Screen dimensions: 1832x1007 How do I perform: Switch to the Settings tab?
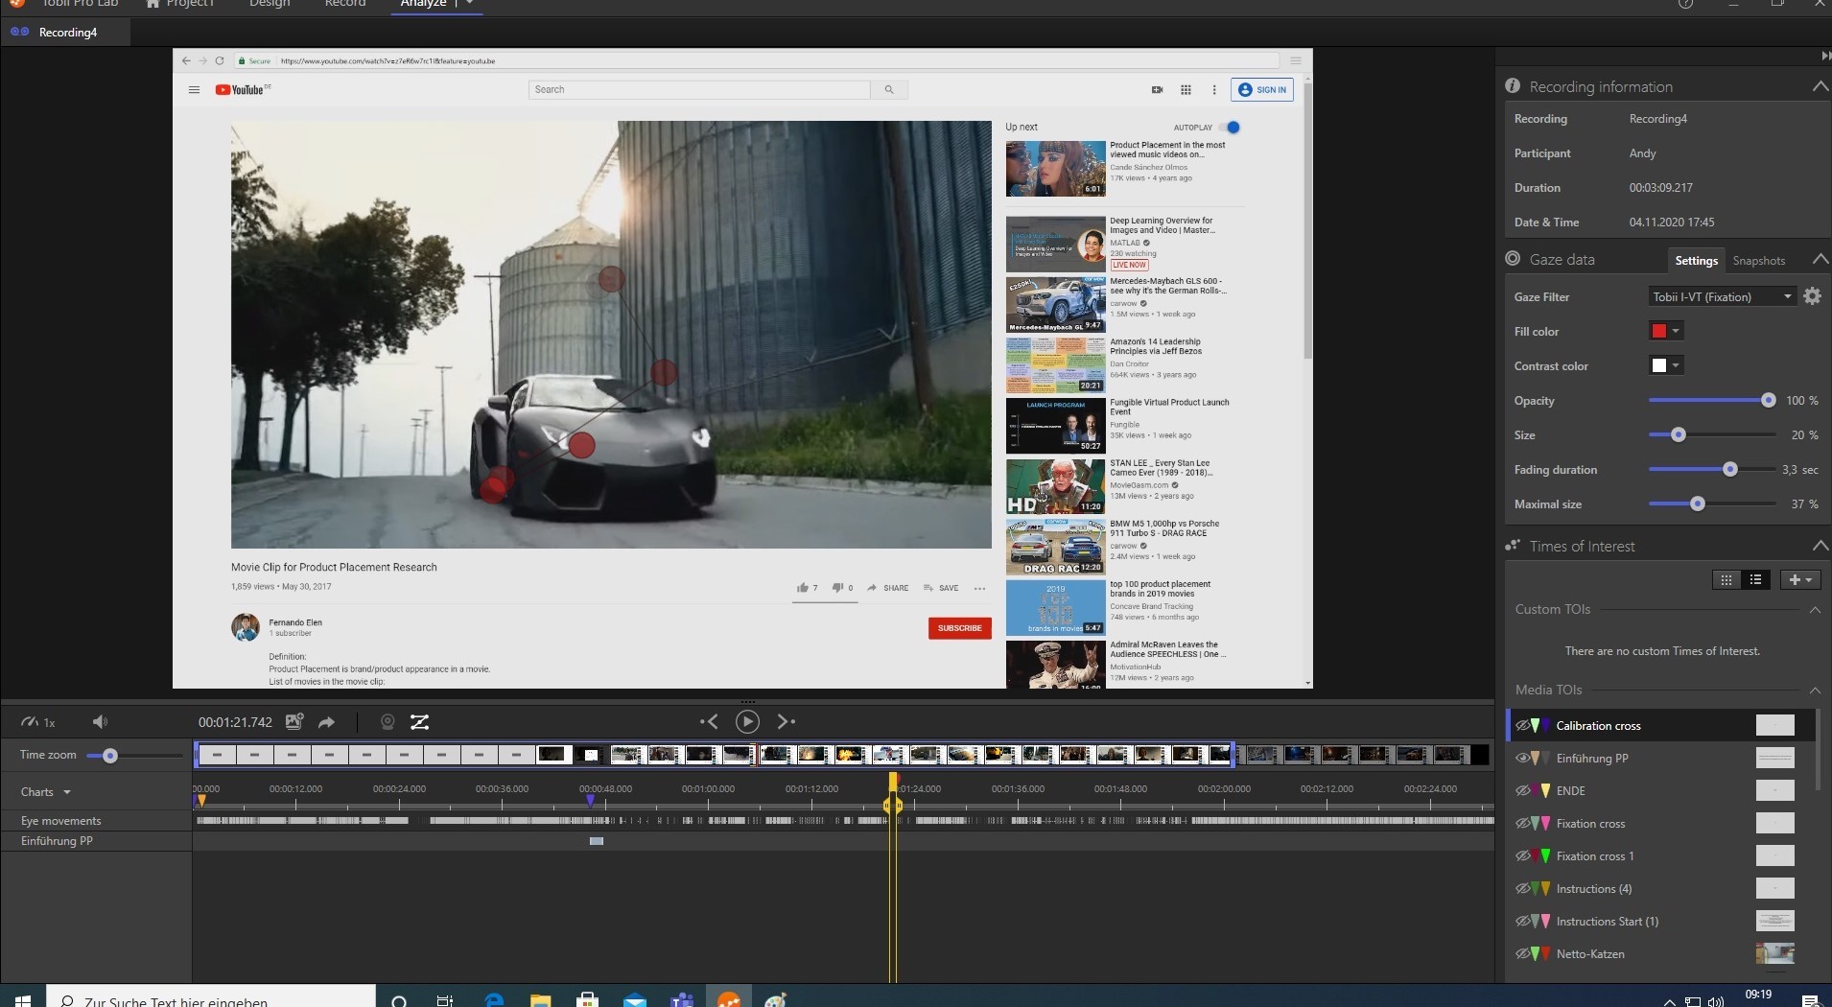pyautogui.click(x=1696, y=261)
